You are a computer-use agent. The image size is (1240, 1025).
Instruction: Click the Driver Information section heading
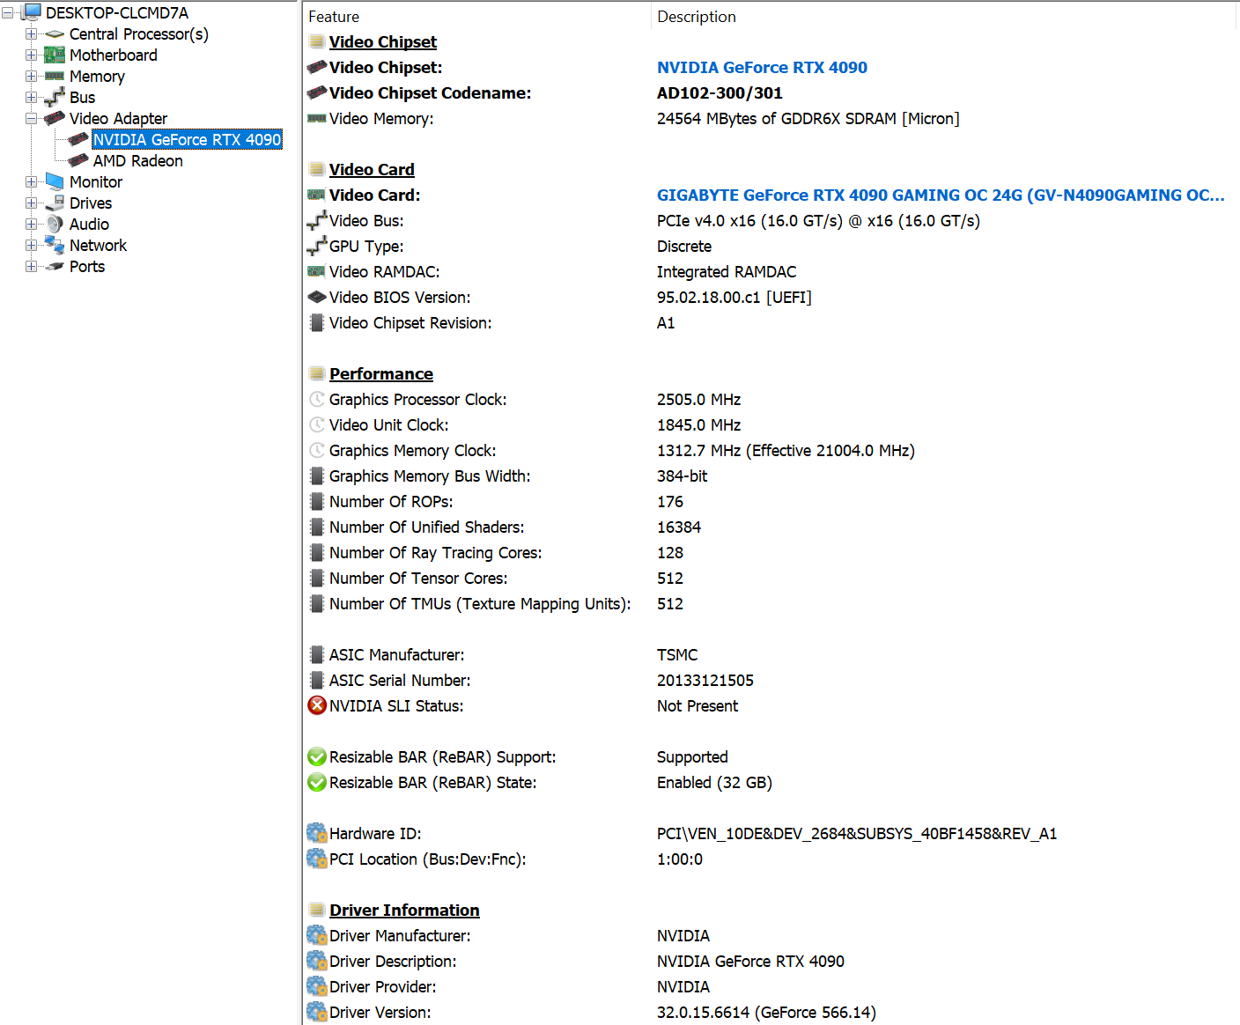404,911
